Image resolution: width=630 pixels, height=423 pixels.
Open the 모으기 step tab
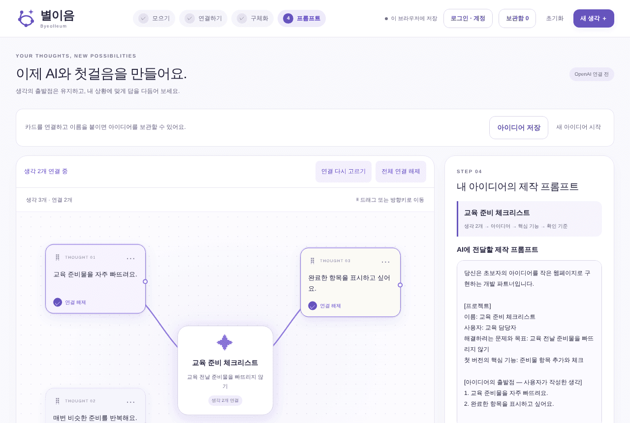154,18
